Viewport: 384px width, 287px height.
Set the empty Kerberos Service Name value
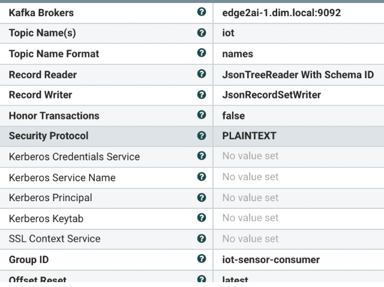point(299,178)
